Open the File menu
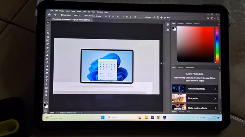 pyautogui.click(x=52, y=11)
